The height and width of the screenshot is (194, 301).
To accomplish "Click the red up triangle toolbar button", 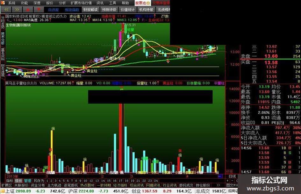I will point(28,10).
